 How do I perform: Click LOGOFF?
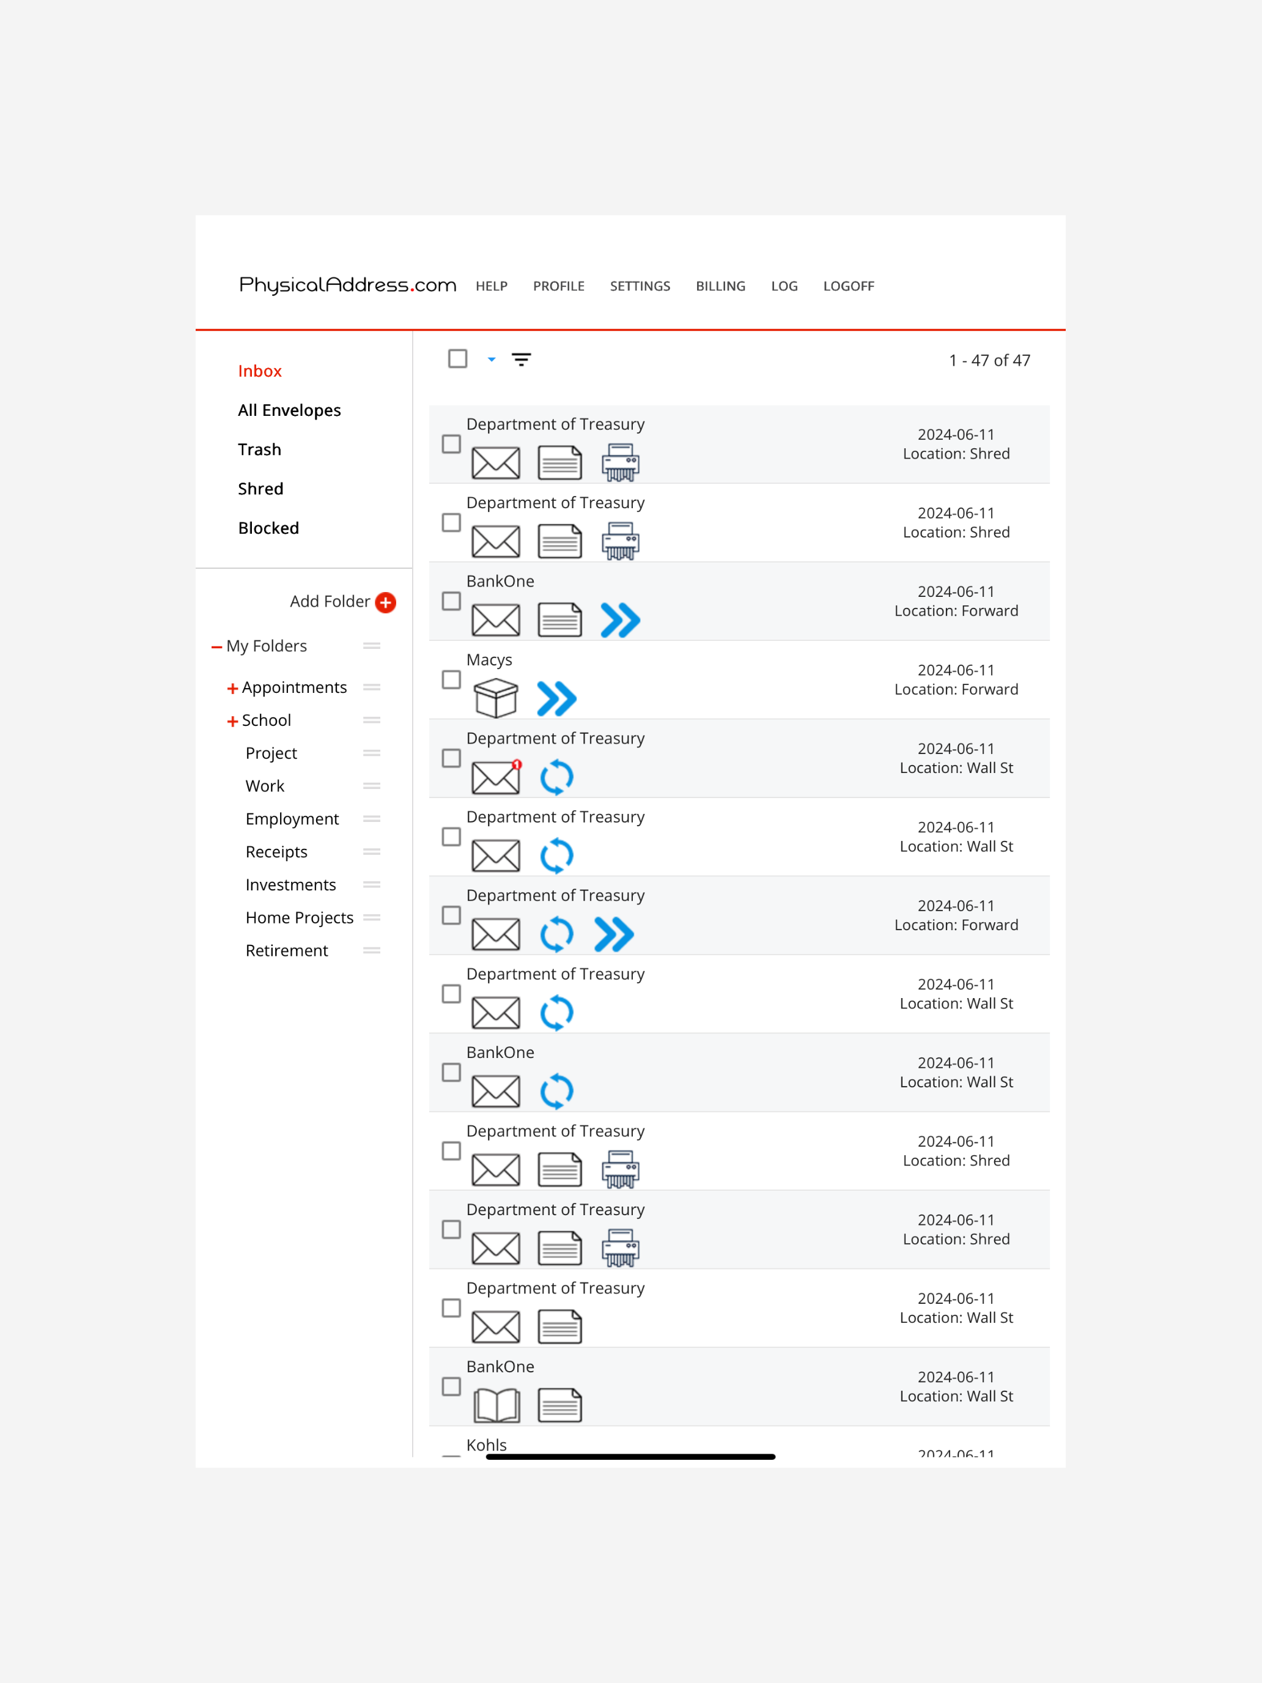849,286
